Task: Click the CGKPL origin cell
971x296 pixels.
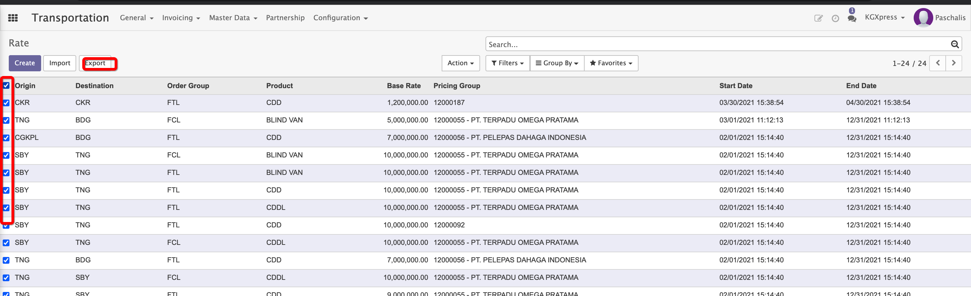Action: (26, 138)
